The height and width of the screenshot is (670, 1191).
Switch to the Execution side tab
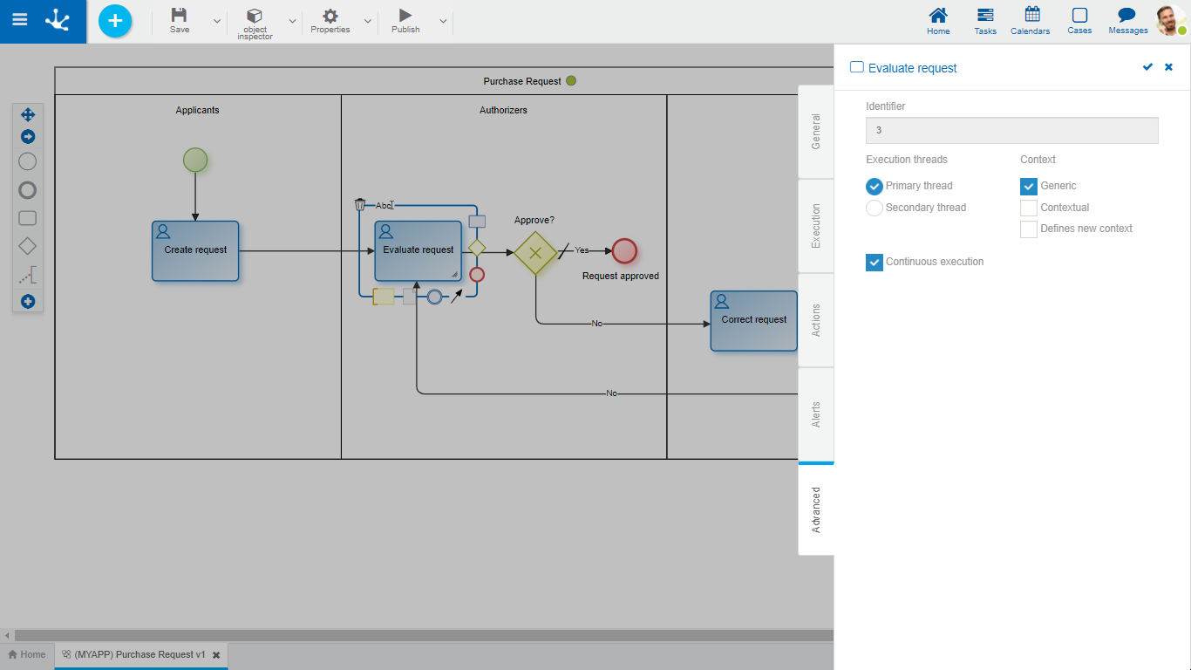click(816, 226)
